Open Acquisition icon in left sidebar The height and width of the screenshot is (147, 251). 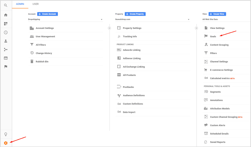pos(6,50)
